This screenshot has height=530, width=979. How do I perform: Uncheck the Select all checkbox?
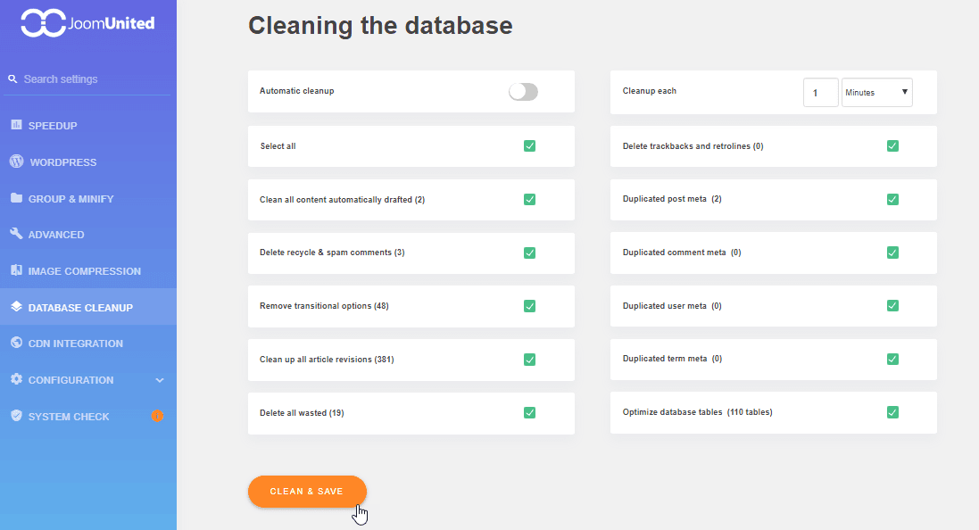[529, 145]
